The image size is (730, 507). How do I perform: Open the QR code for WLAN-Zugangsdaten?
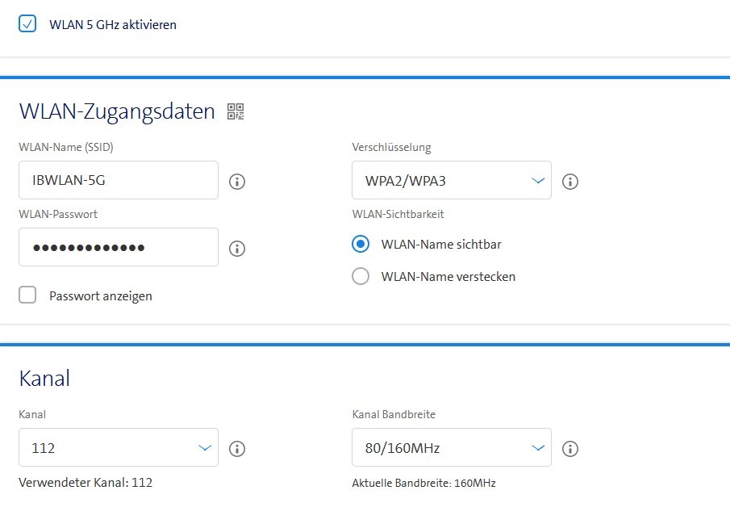pos(235,111)
